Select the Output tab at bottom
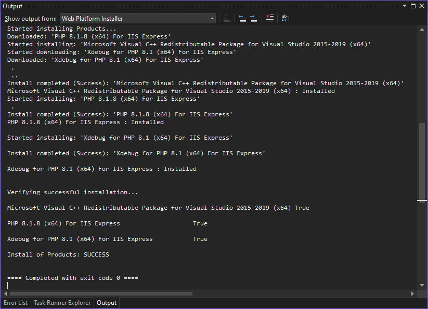Viewport: 428px width, 309px height. [107, 303]
